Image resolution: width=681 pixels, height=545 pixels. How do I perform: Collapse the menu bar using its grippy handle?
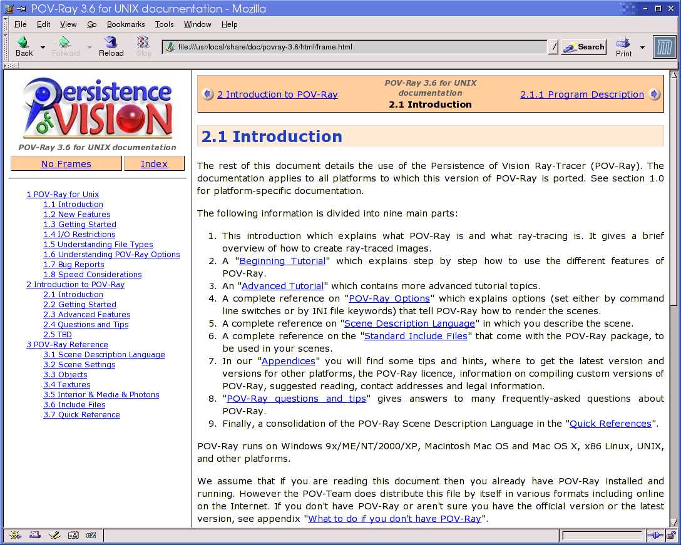[x=6, y=24]
